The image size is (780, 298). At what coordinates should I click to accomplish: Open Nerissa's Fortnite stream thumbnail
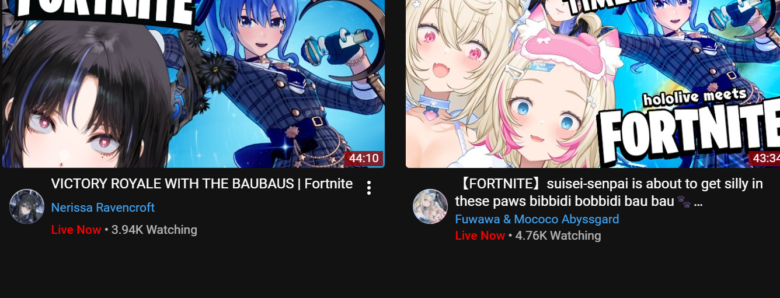(193, 84)
